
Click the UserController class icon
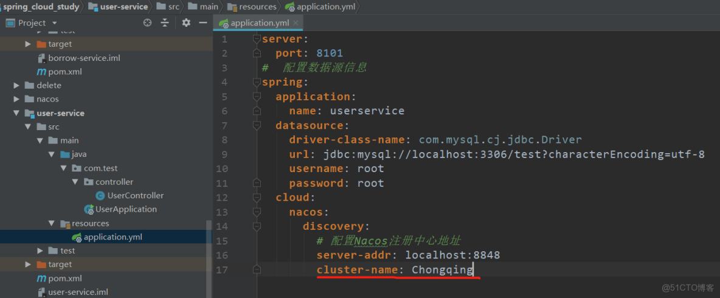[x=100, y=196]
